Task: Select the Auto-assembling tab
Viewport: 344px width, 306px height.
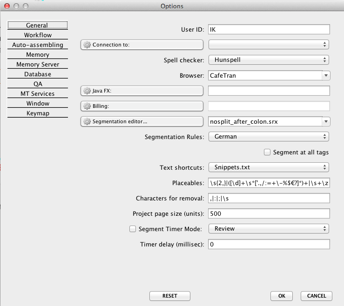Action: click(x=38, y=45)
